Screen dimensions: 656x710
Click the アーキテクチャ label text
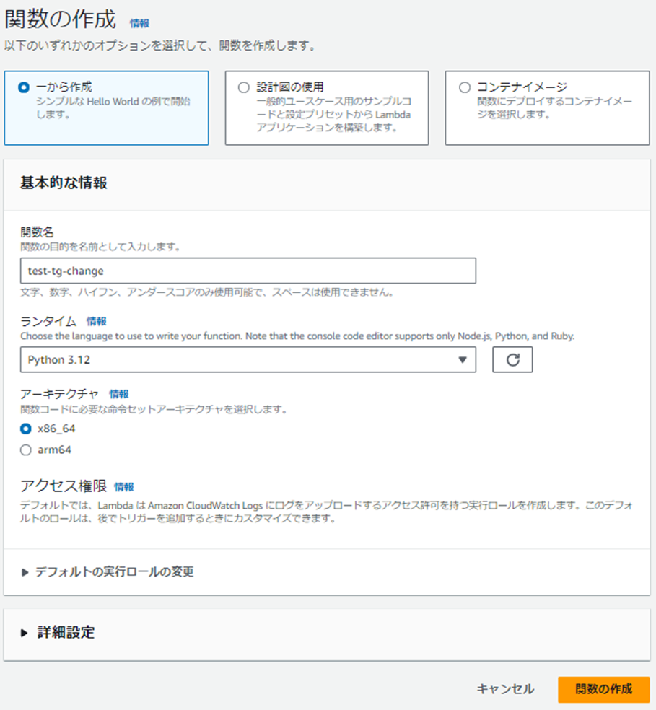[59, 394]
